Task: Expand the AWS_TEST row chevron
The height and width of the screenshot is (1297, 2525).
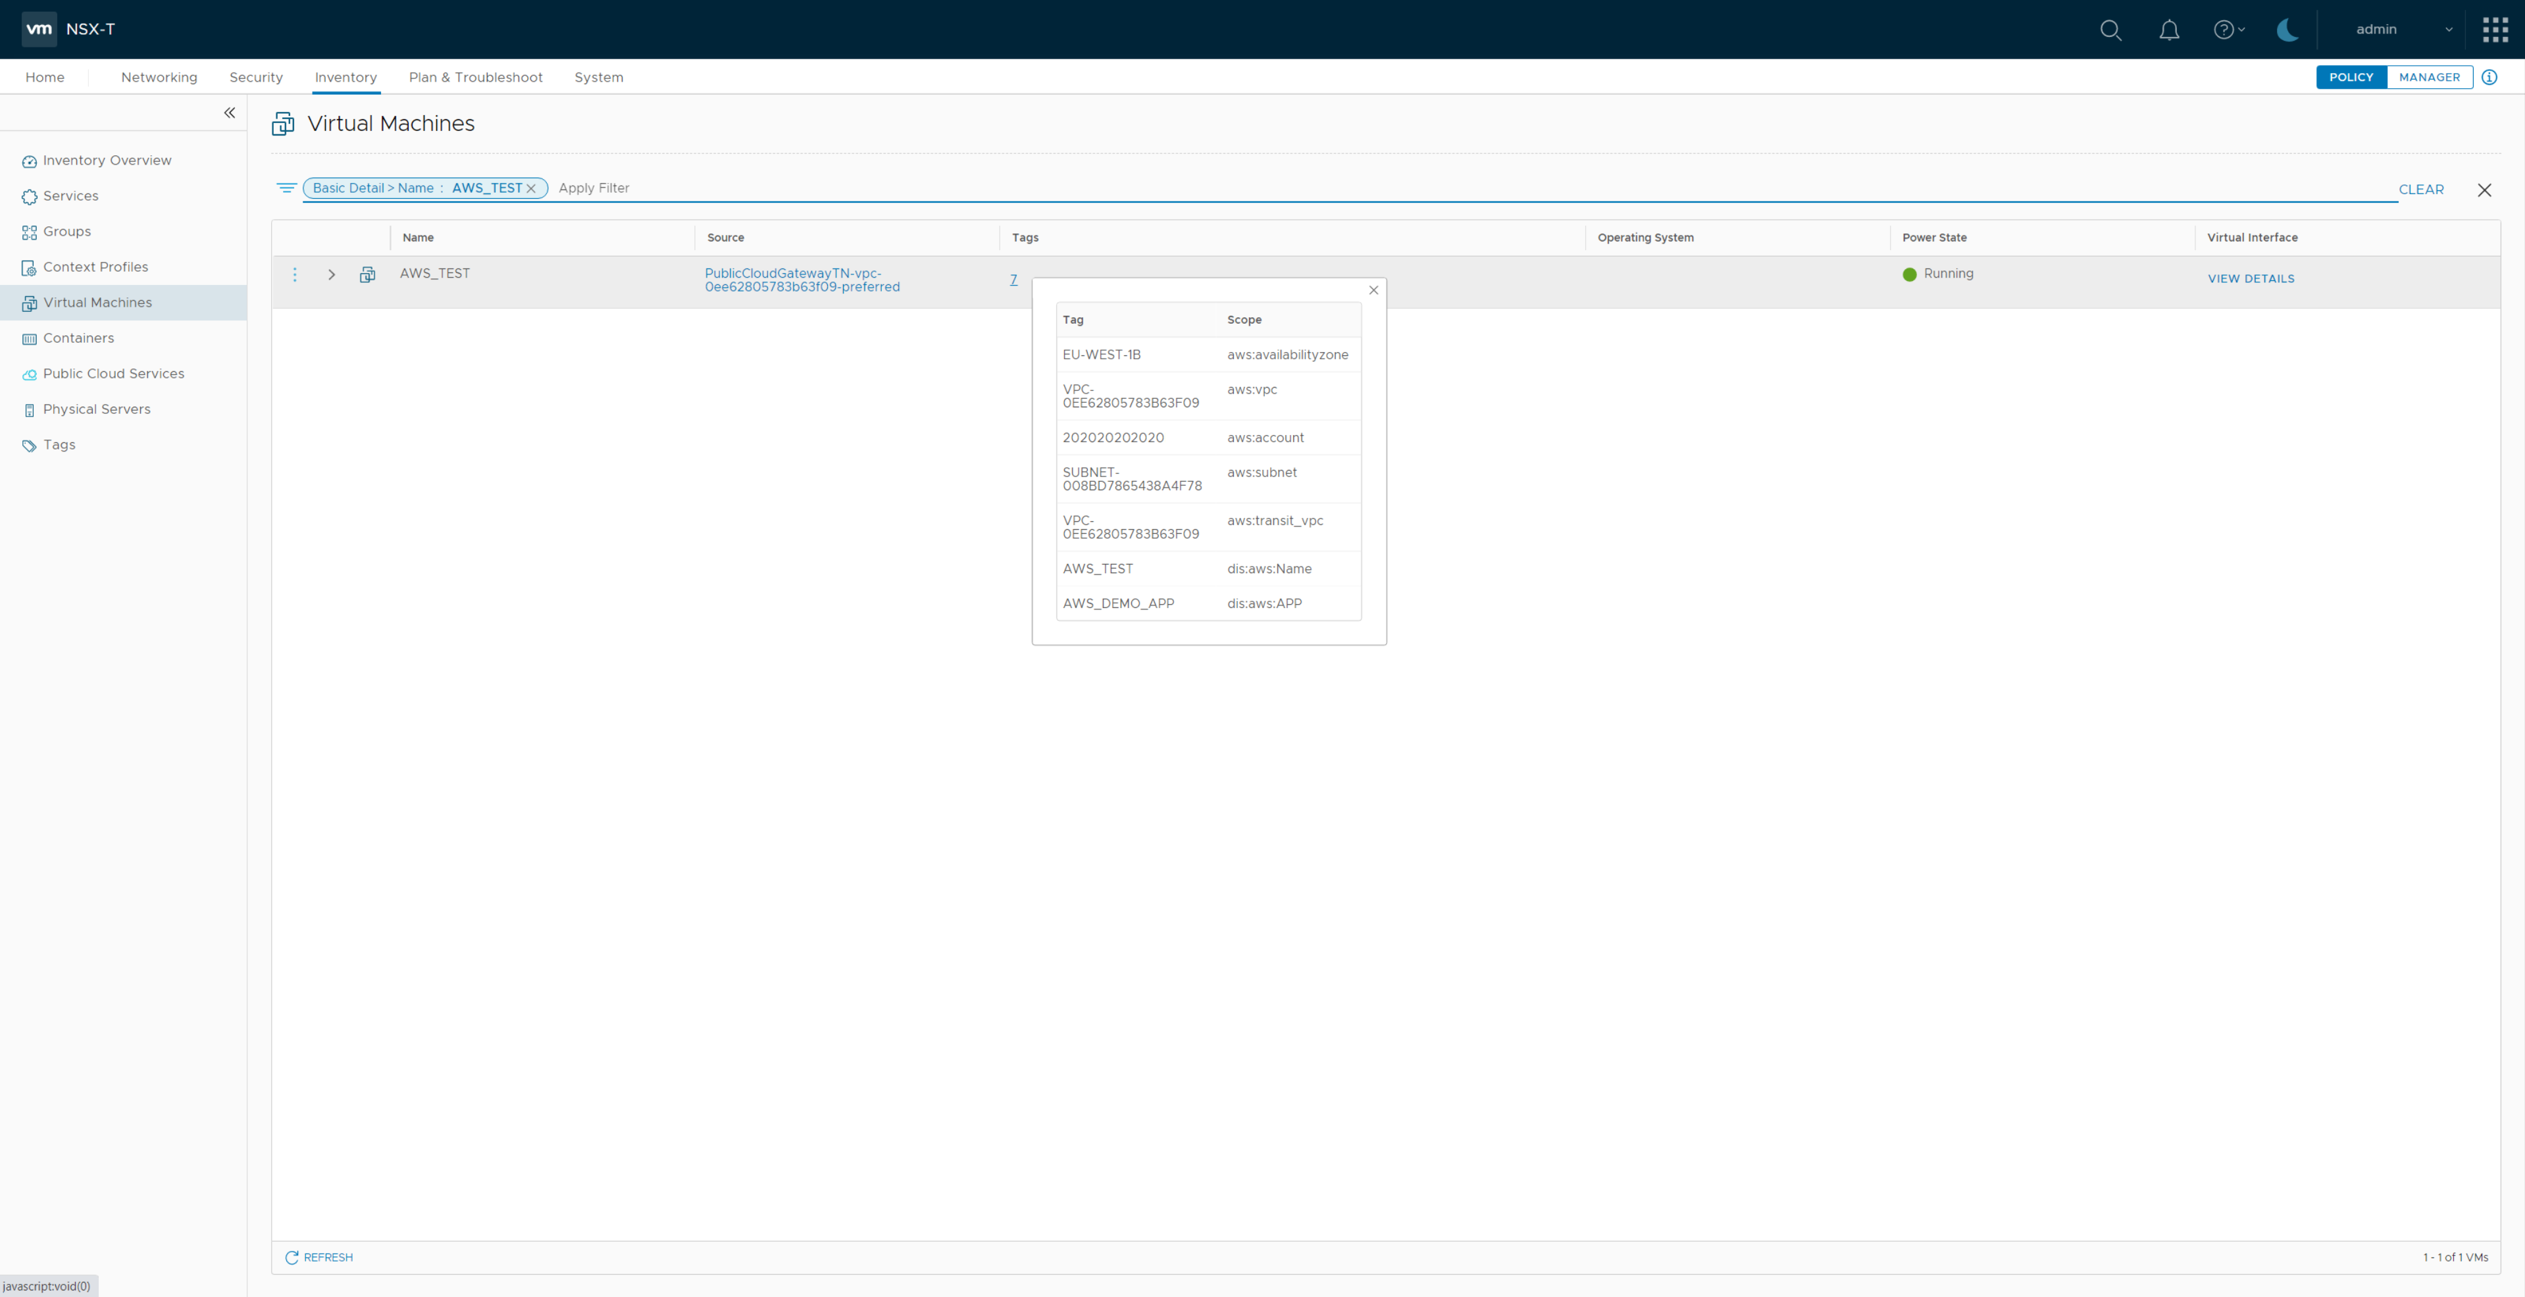Action: pyautogui.click(x=331, y=274)
